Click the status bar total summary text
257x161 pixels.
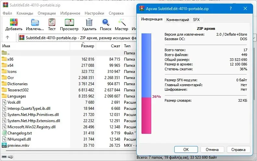click(177, 157)
